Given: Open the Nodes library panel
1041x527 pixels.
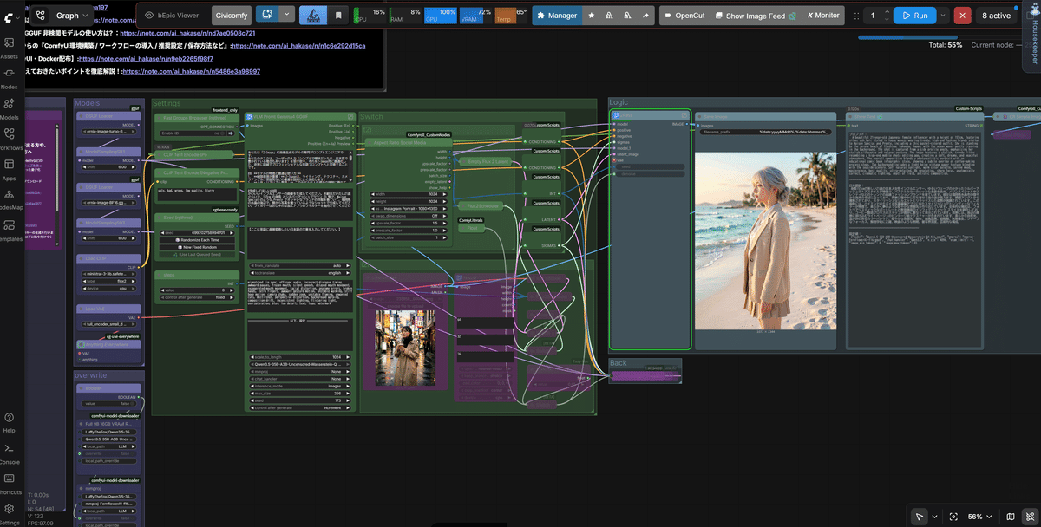Looking at the screenshot, I should coord(10,78).
